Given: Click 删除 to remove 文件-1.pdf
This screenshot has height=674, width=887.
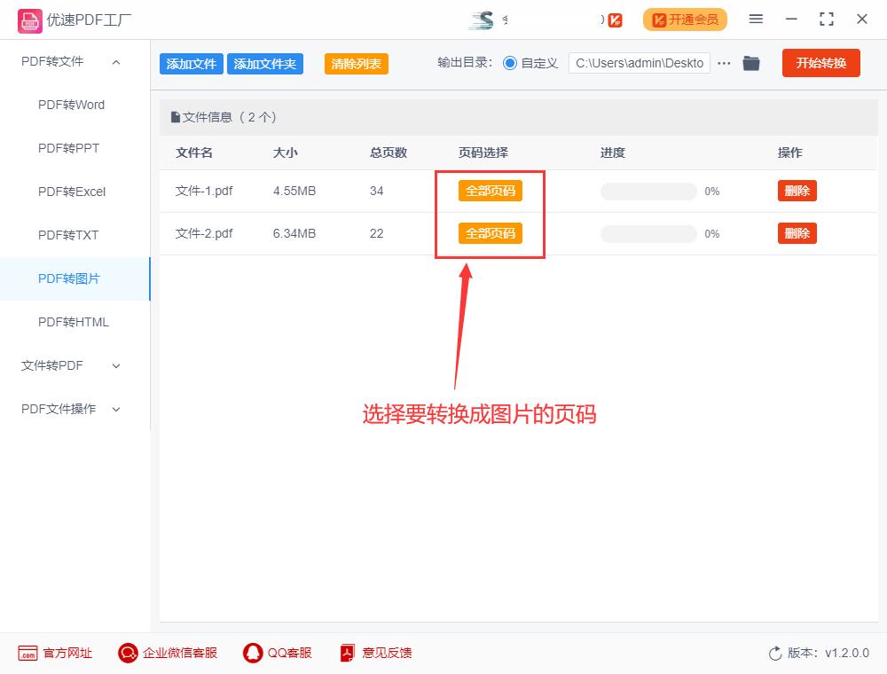Looking at the screenshot, I should [x=796, y=191].
